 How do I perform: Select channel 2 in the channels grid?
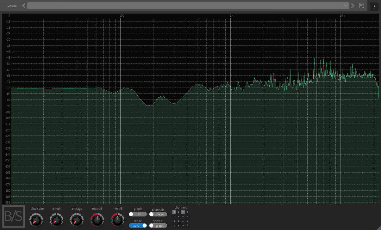coord(183,212)
